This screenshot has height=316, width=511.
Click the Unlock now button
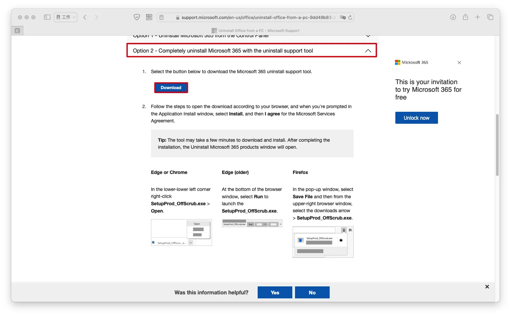pos(417,118)
